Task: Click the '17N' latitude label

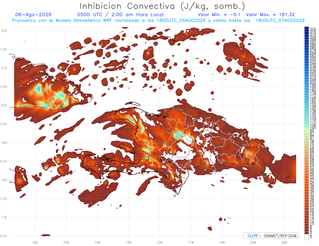Action: coord(4,217)
